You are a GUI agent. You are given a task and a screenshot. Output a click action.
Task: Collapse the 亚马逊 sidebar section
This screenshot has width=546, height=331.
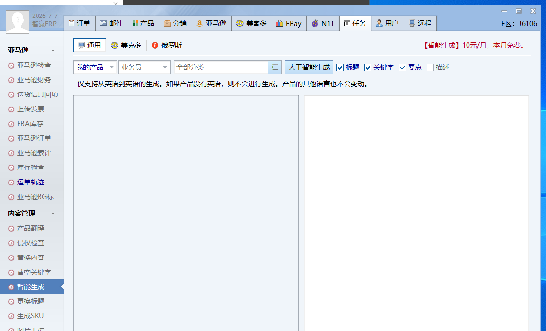tap(53, 51)
